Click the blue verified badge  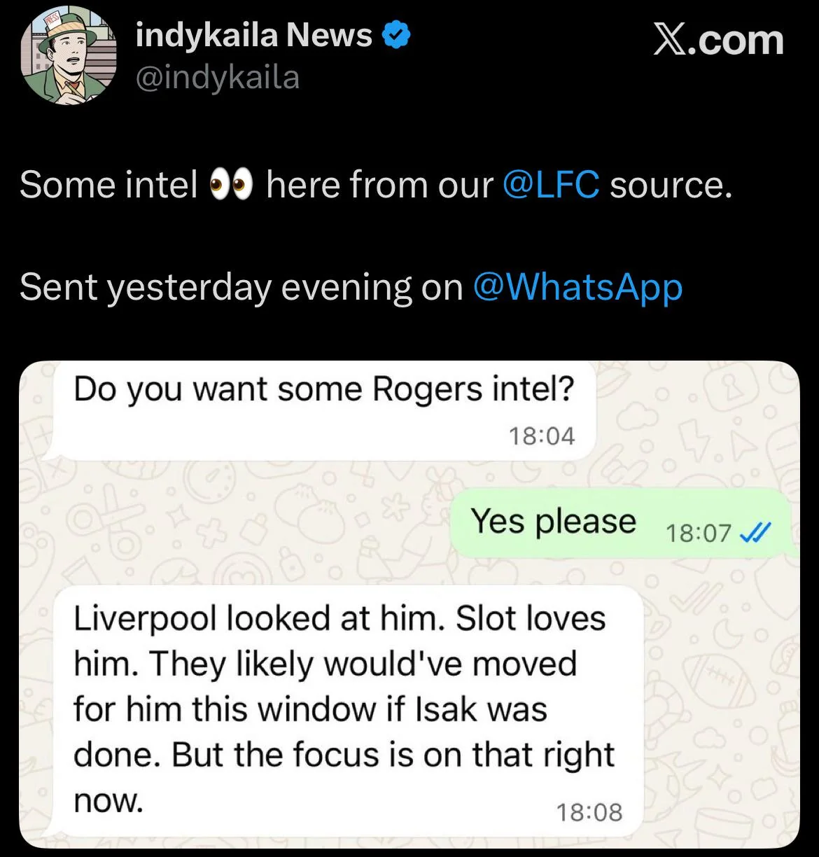(x=395, y=35)
